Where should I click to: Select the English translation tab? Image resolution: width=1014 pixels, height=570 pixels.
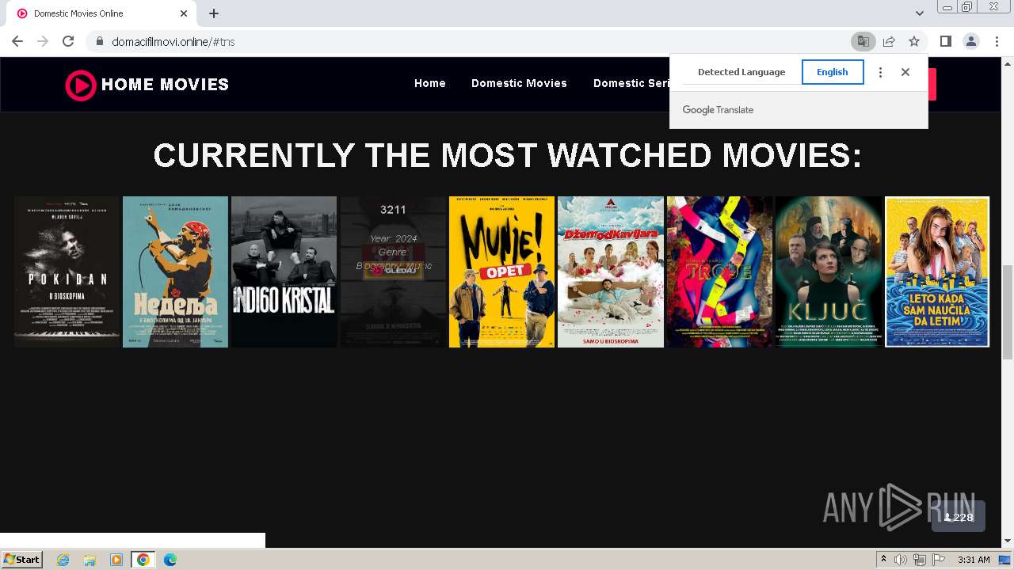coord(833,72)
